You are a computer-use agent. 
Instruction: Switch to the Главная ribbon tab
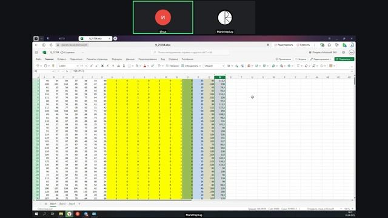click(x=49, y=59)
